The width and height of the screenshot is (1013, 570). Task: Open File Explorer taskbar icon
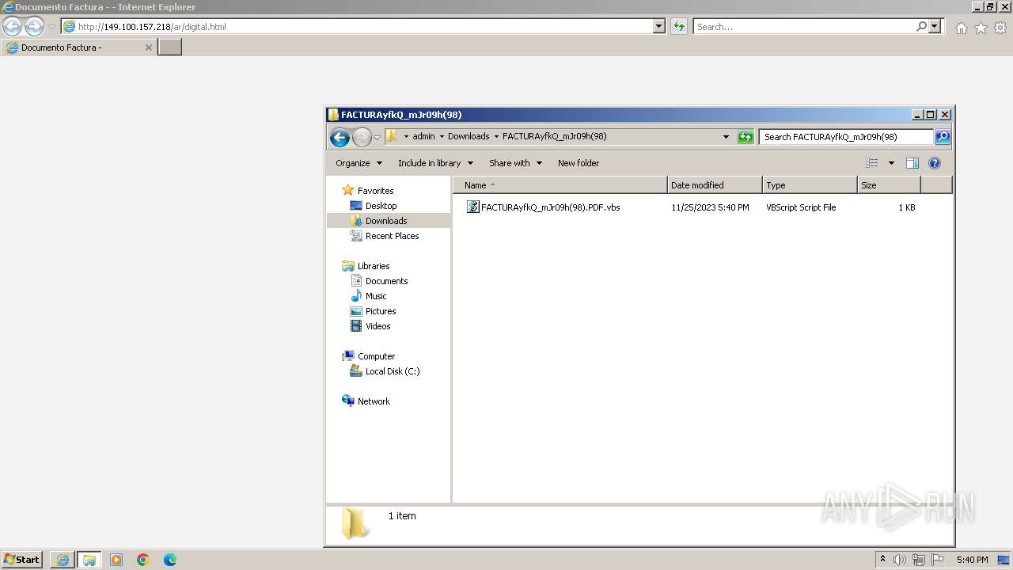point(89,560)
